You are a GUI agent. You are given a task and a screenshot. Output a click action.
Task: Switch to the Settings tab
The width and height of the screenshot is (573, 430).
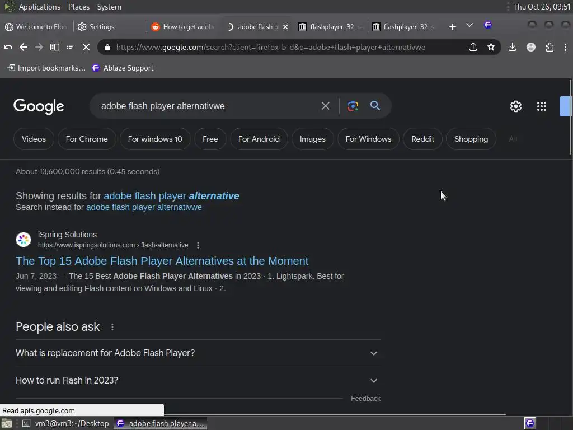(110, 27)
